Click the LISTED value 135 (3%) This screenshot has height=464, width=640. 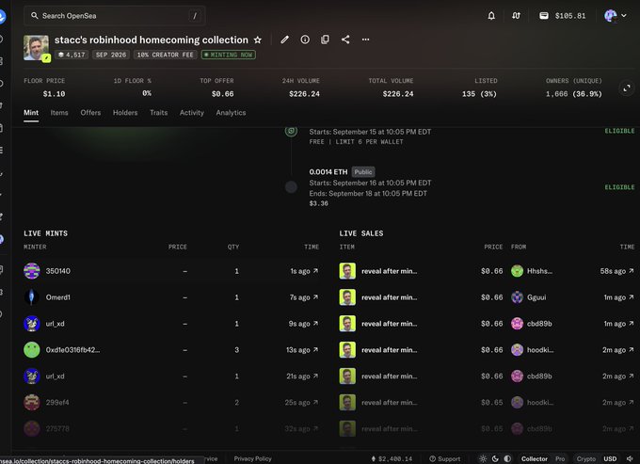point(479,94)
